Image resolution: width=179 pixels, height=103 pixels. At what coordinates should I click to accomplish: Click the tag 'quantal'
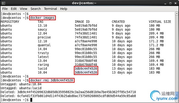(44, 45)
